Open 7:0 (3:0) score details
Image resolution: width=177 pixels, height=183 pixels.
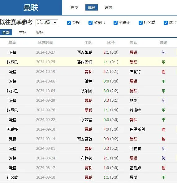111,129
